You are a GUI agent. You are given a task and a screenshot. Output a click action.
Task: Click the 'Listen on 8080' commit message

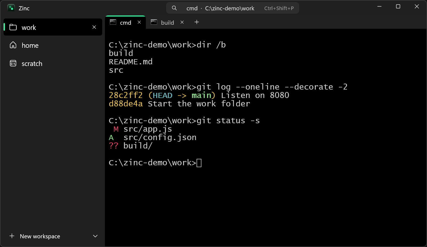pyautogui.click(x=255, y=95)
